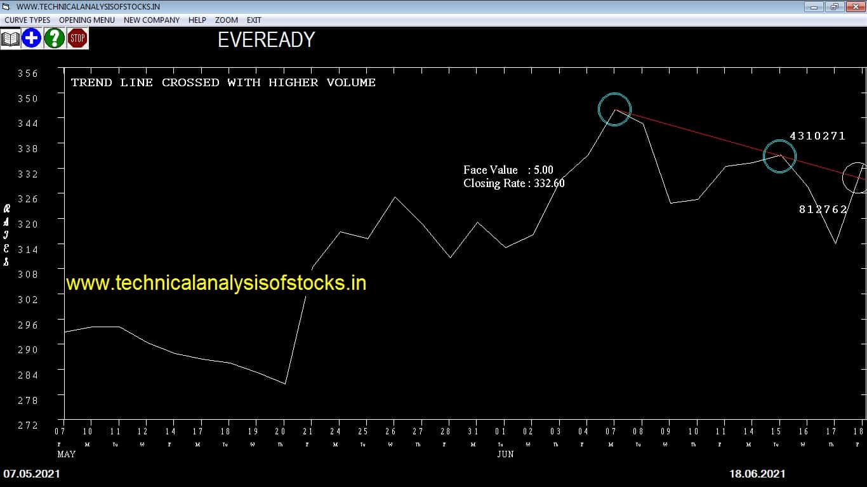867x487 pixels.
Task: Click EXIT in the menu bar
Action: tap(254, 20)
